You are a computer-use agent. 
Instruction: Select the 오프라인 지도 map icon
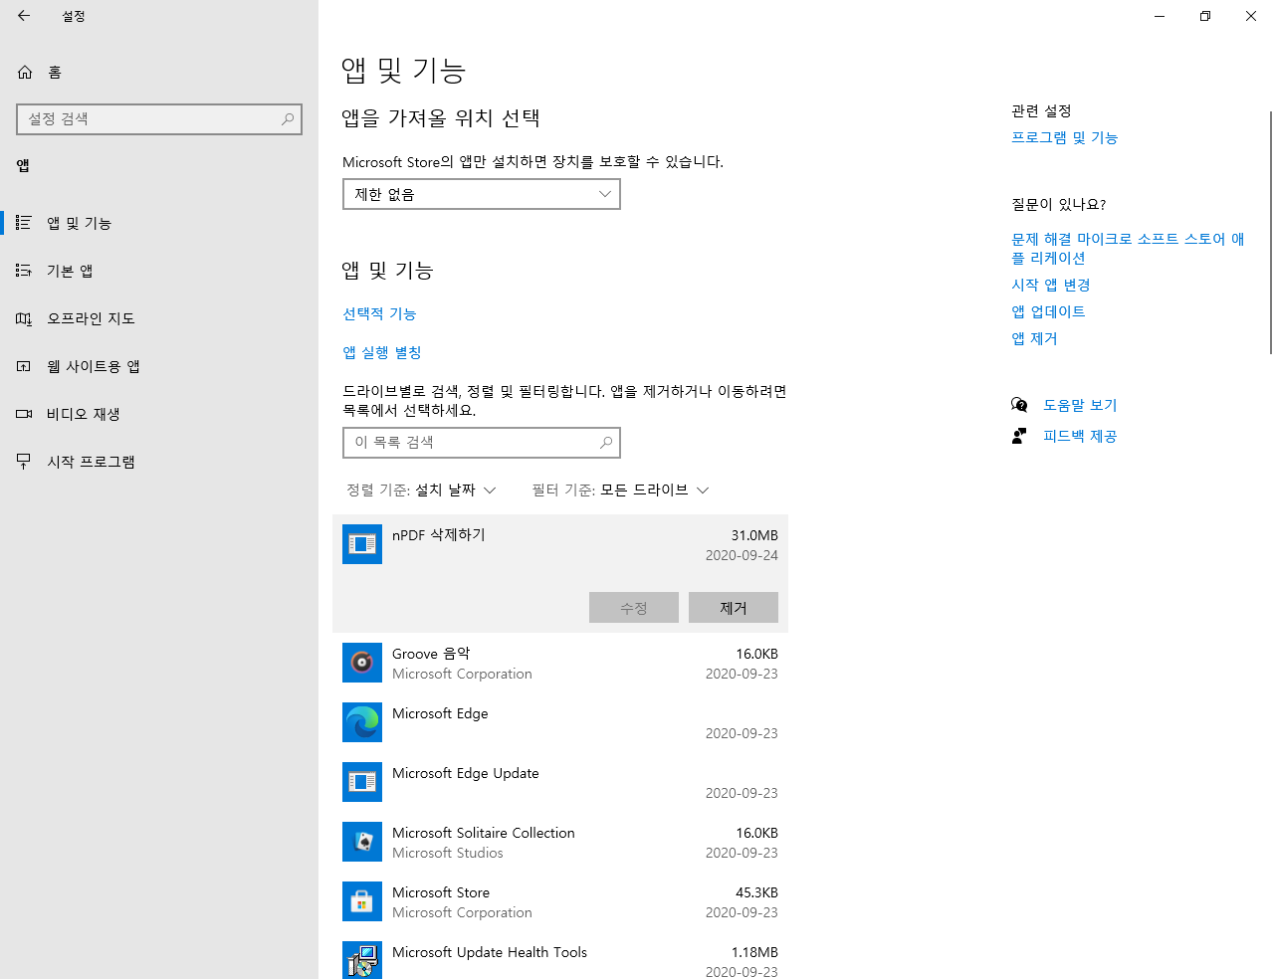24,318
